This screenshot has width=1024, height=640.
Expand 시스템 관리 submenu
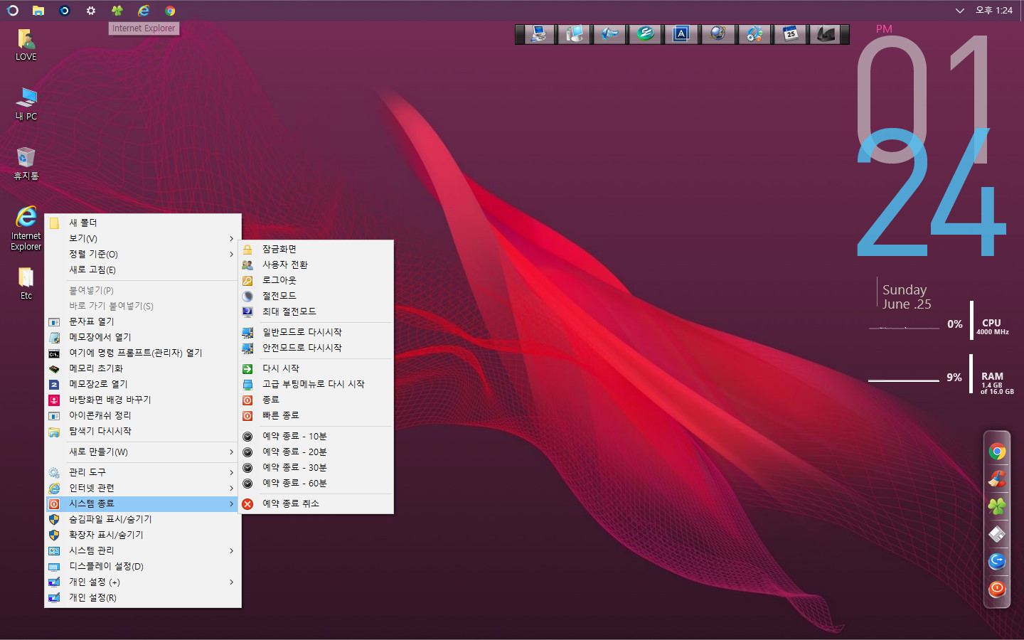pos(142,550)
